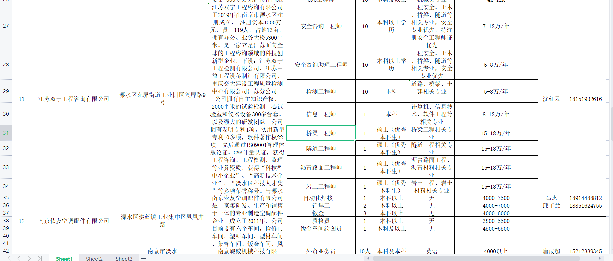
Task: Select row header 27
Action: tap(6, 26)
